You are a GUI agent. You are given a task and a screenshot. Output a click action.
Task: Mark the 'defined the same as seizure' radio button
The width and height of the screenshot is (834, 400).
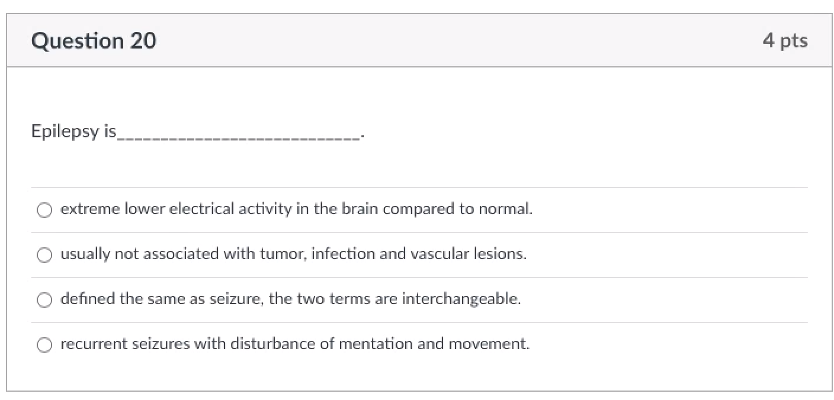[44, 300]
